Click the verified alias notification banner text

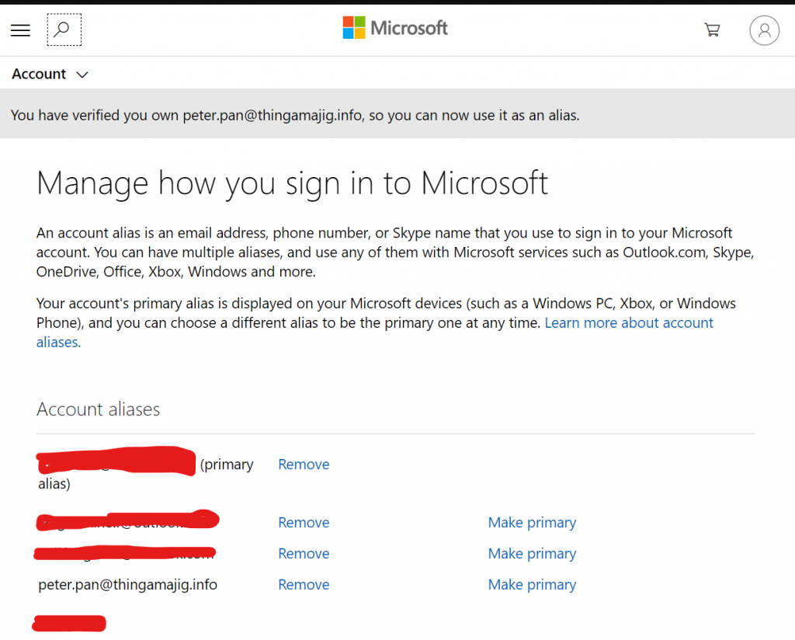295,116
